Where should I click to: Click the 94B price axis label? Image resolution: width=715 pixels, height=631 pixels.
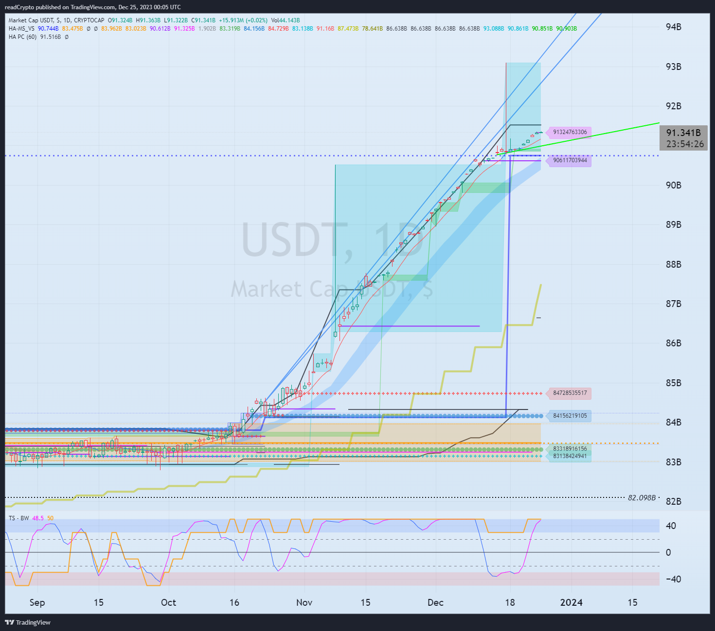click(673, 27)
